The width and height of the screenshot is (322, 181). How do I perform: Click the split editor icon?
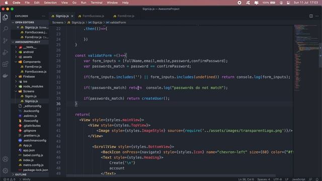pyautogui.click(x=311, y=16)
